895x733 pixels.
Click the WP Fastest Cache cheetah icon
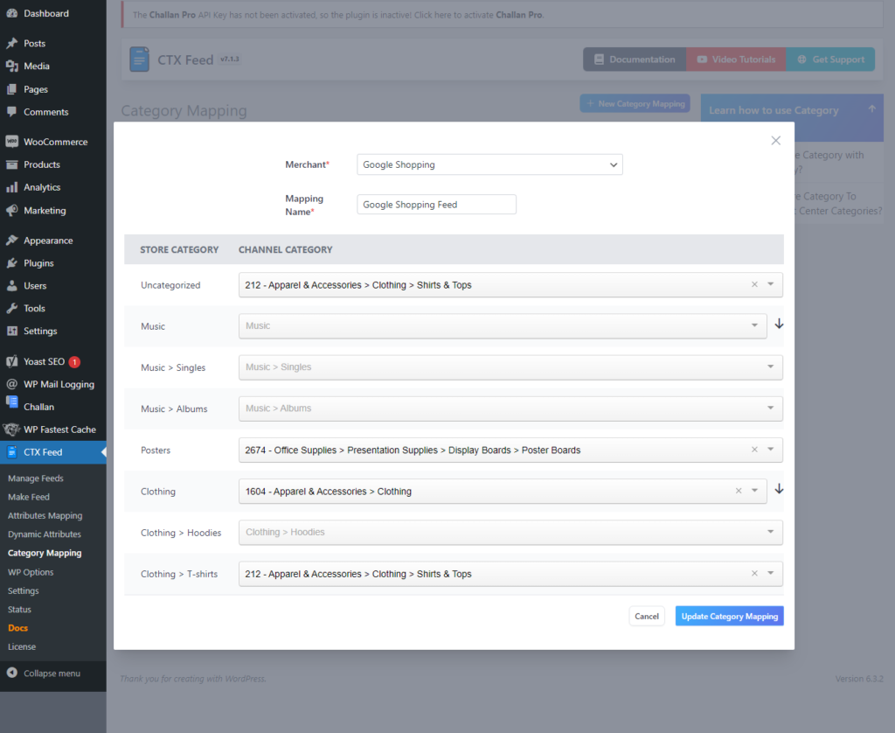point(11,429)
